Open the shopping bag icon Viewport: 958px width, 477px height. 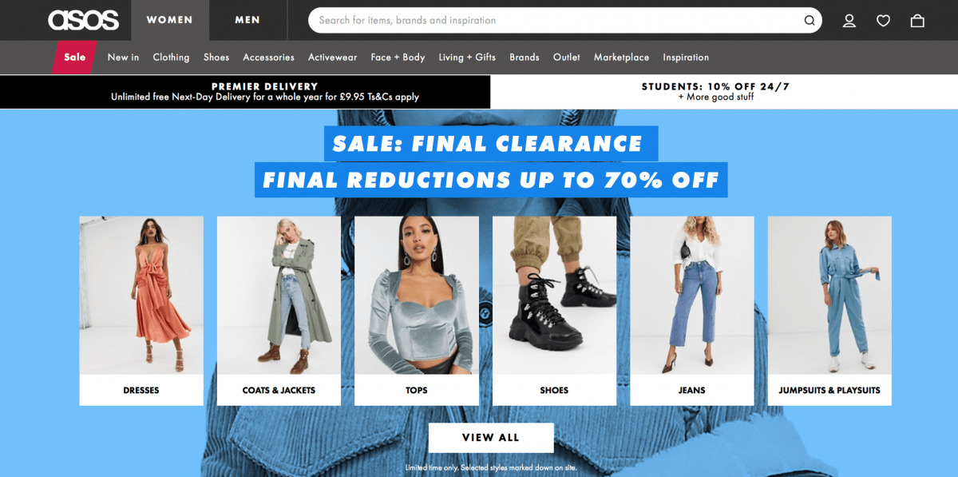pyautogui.click(x=917, y=21)
